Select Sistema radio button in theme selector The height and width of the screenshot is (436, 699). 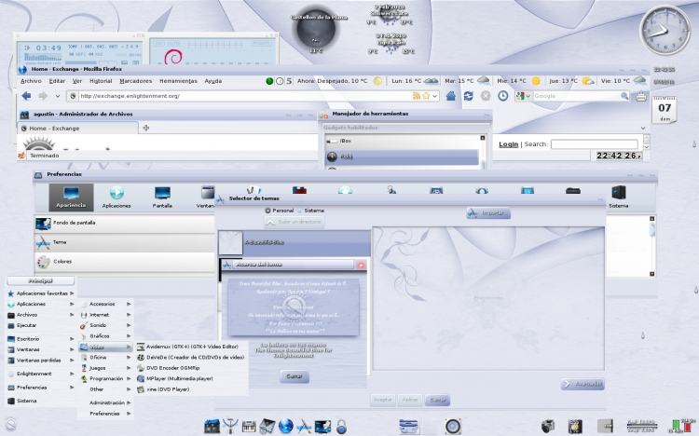pos(300,211)
